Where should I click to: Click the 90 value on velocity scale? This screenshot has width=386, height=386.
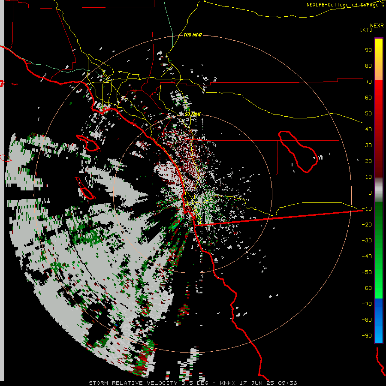click(x=368, y=50)
